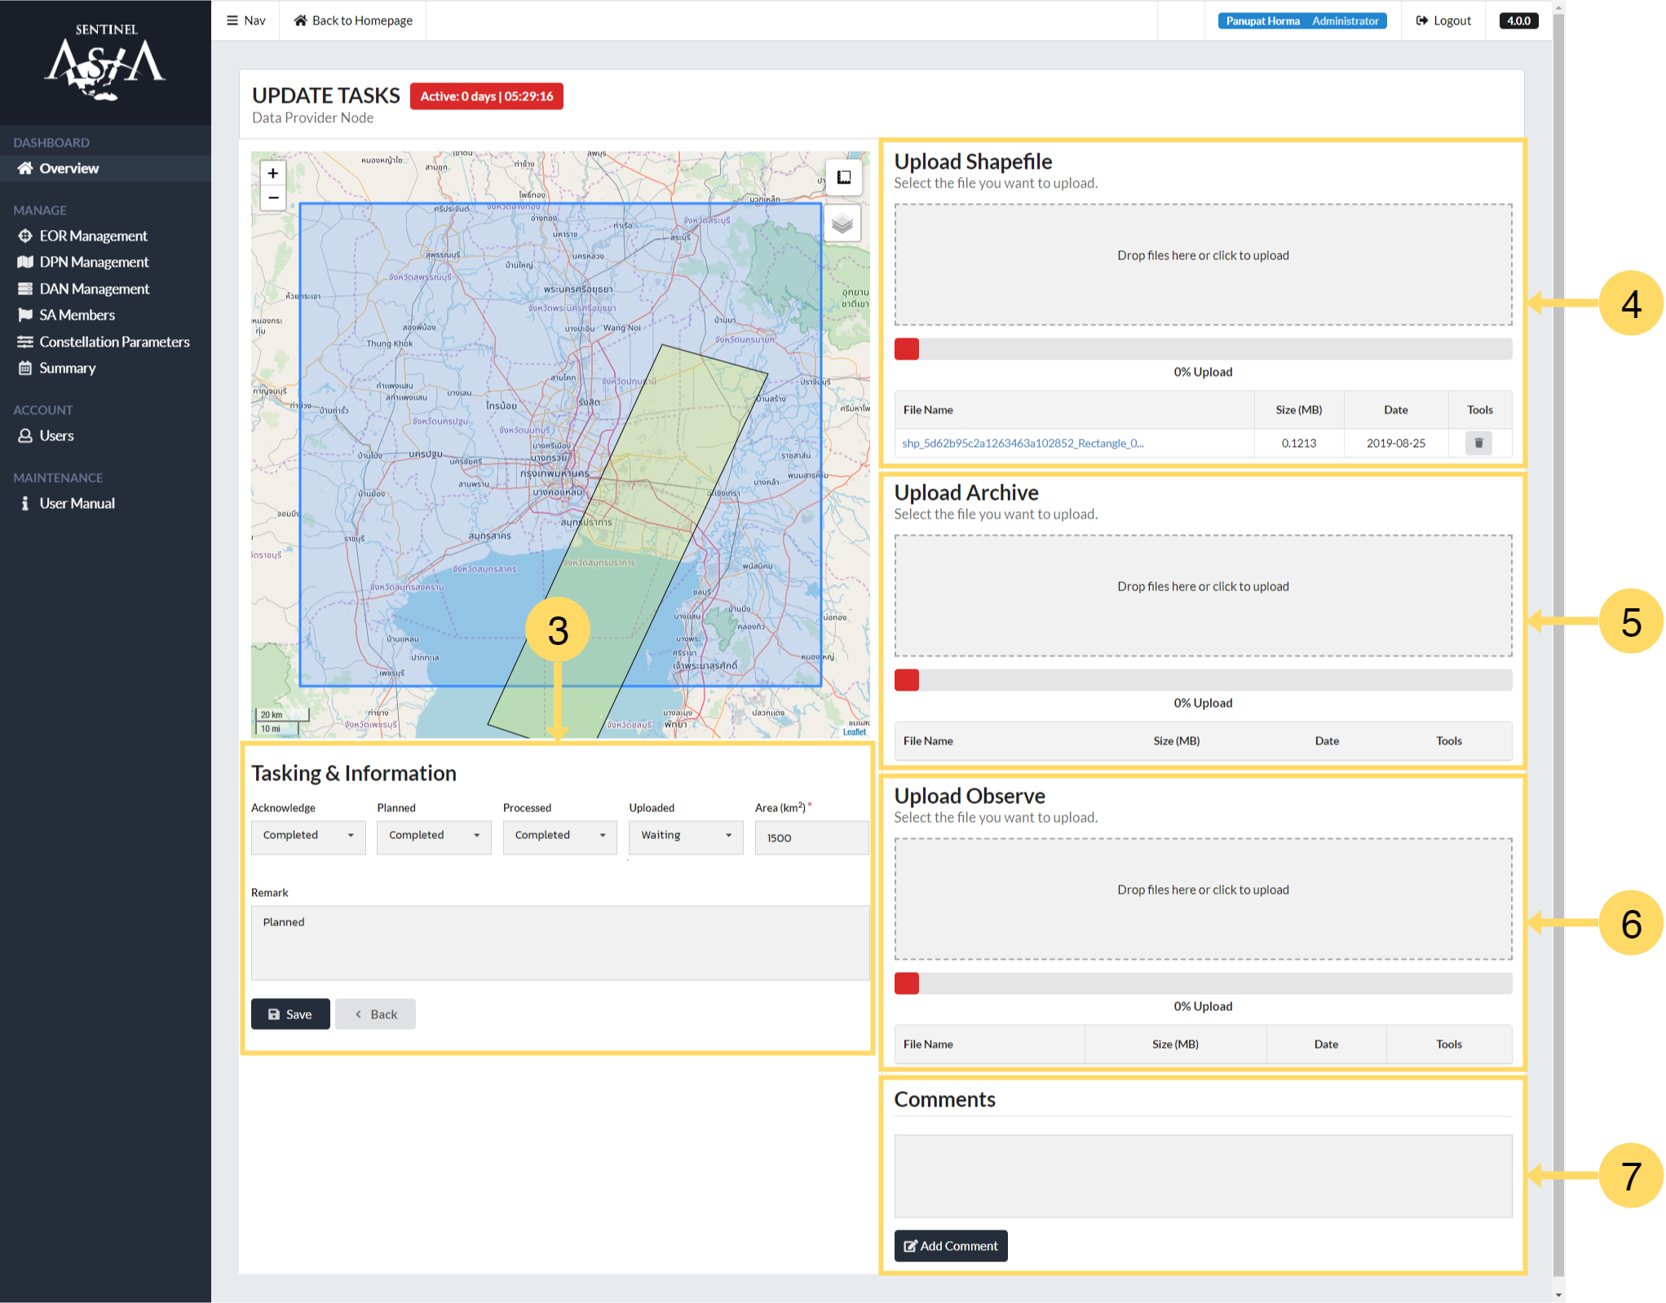The image size is (1666, 1303).
Task: Expand the Uploaded status dropdown
Action: 686,836
